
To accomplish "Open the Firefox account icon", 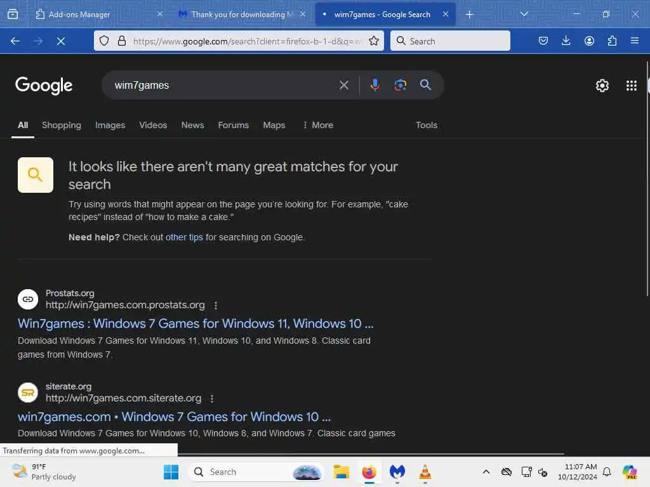I will 589,41.
